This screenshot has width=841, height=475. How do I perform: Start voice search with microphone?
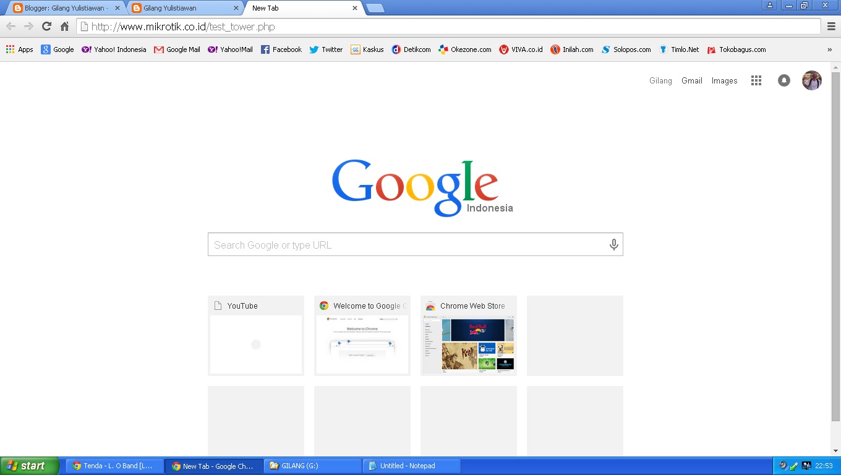614,244
